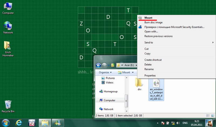Click the Microsoft Security Essentials castle icon
Viewport: 216px width, 127px height.
pyautogui.click(x=140, y=27)
